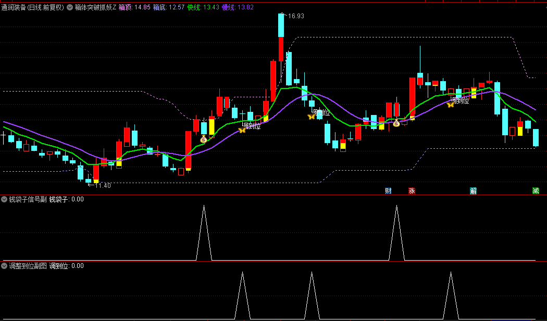
Task: Click the 16.93 high price label
Action: click(x=296, y=16)
